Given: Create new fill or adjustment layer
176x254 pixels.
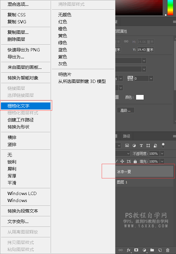Looking at the screenshot, I should (x=144, y=250).
